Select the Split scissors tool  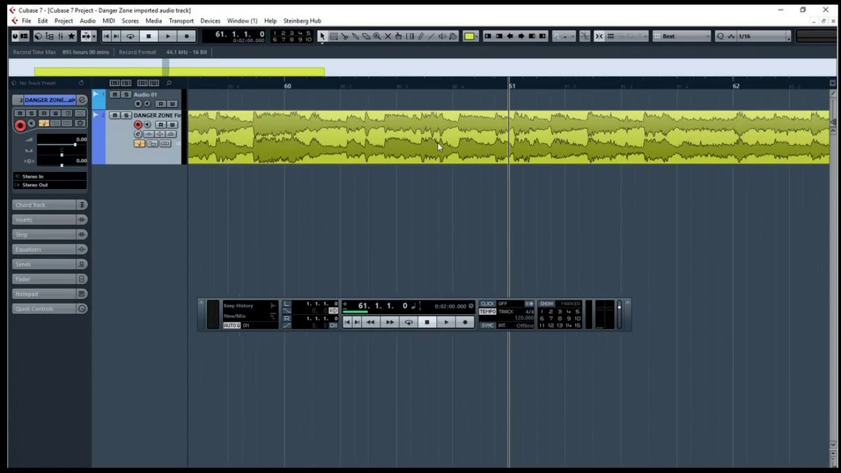[x=344, y=36]
